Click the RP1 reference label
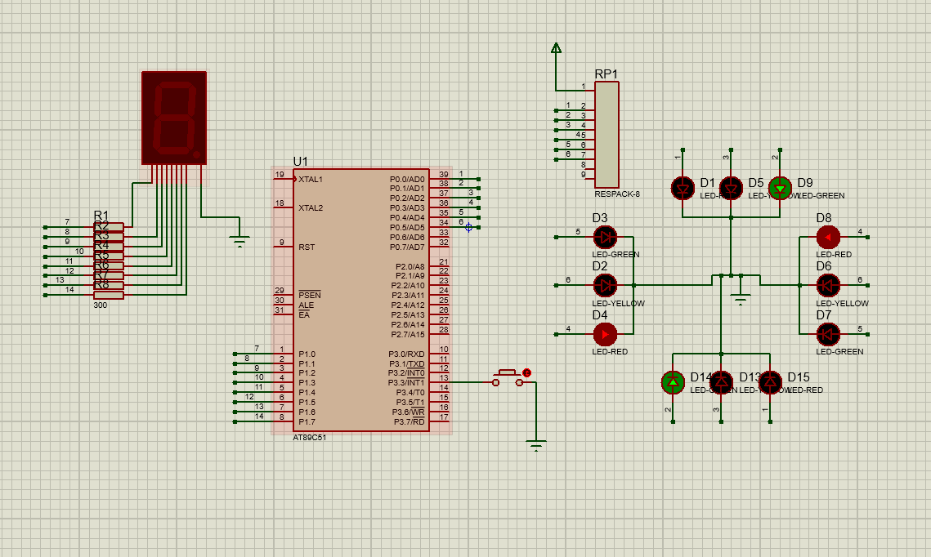931x557 pixels. 606,74
